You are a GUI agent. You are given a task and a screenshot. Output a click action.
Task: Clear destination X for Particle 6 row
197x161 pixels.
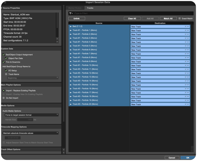(x=186, y=50)
